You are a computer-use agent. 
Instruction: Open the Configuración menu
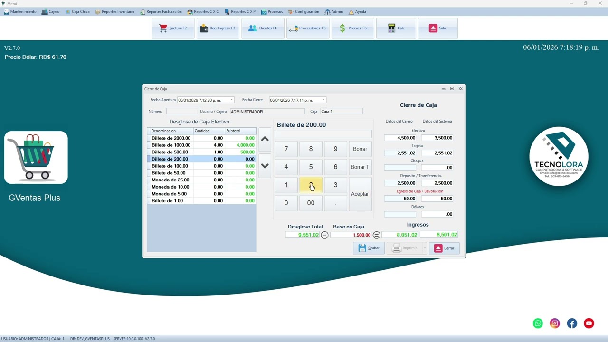click(x=304, y=11)
